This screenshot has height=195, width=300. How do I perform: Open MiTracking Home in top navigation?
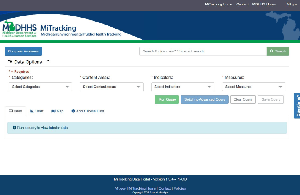point(218,4)
